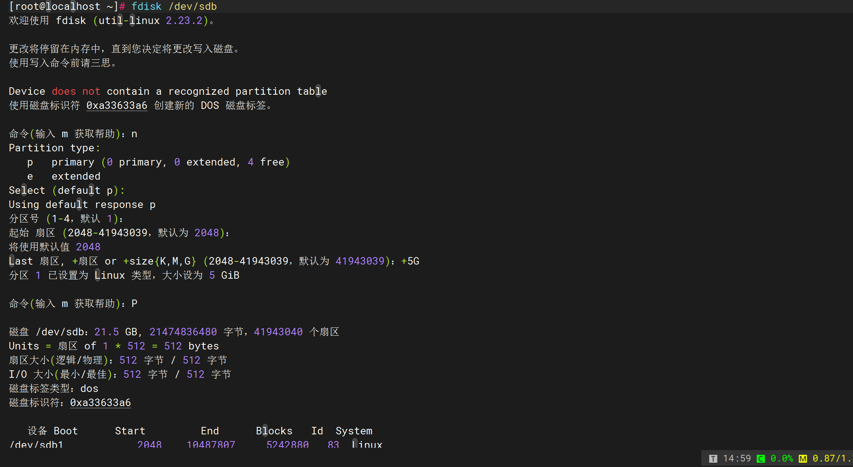
Task: Click the 21474836480 byte count
Action: coord(183,332)
